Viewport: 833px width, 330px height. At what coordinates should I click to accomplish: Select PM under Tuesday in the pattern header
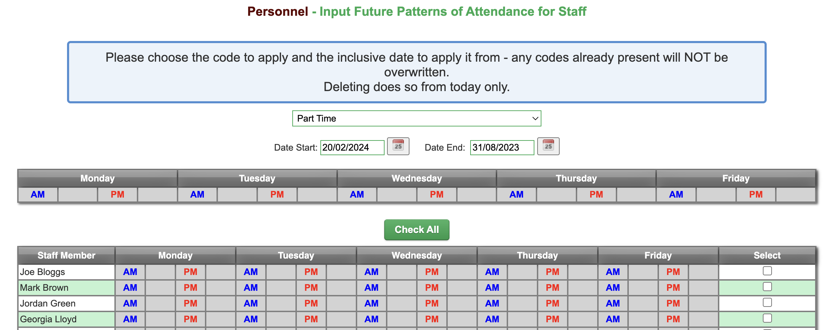(277, 194)
